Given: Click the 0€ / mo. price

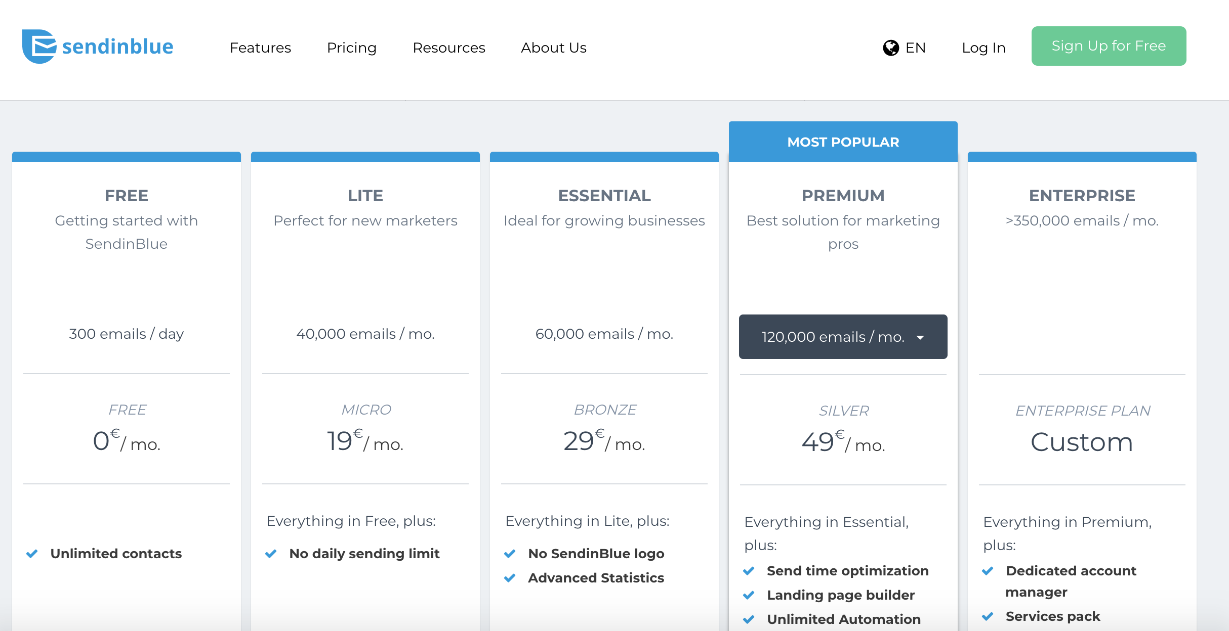Looking at the screenshot, I should (x=127, y=441).
